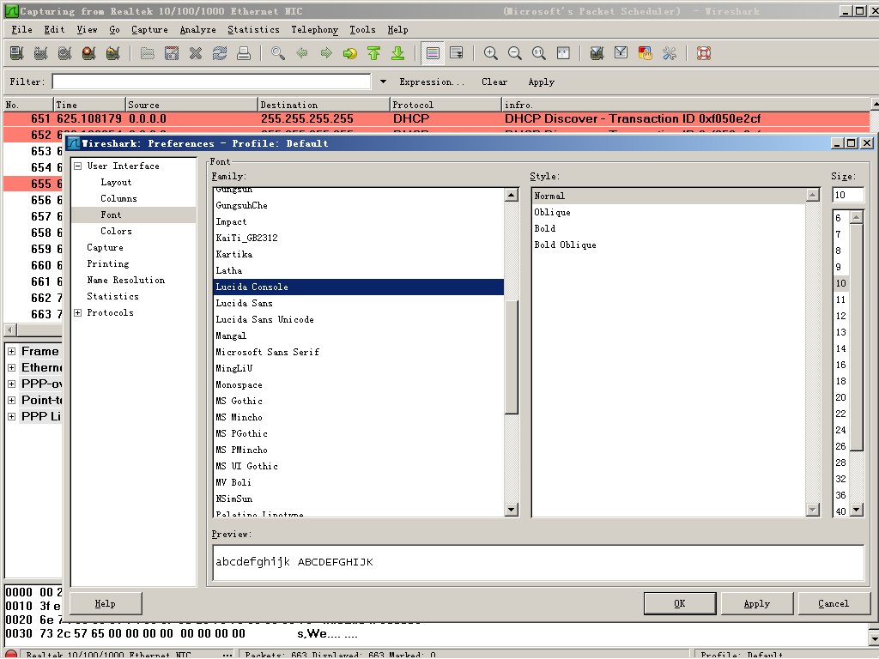Open a capture file icon

coord(148,53)
